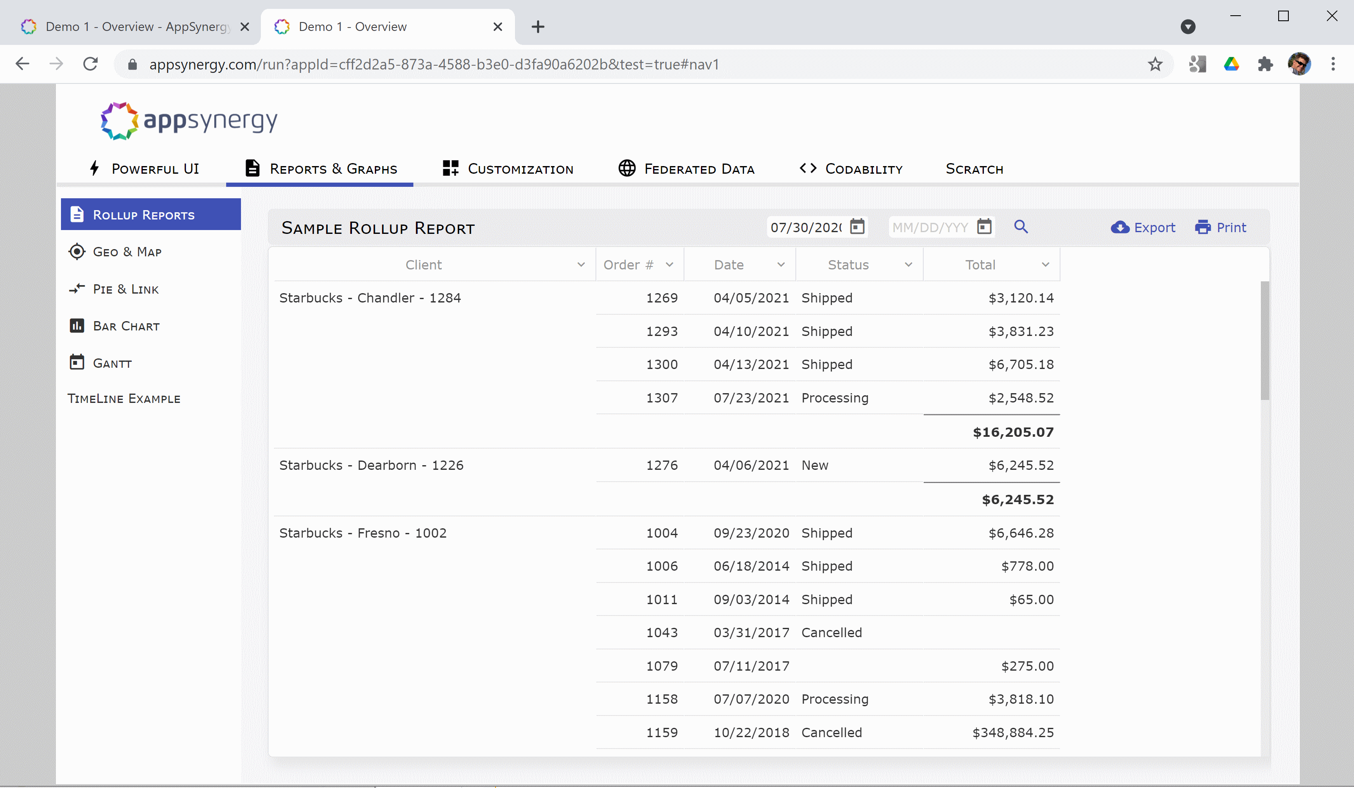Click the Cancelled status for order 1043
Screen dimensions: 1354x788
coord(831,632)
